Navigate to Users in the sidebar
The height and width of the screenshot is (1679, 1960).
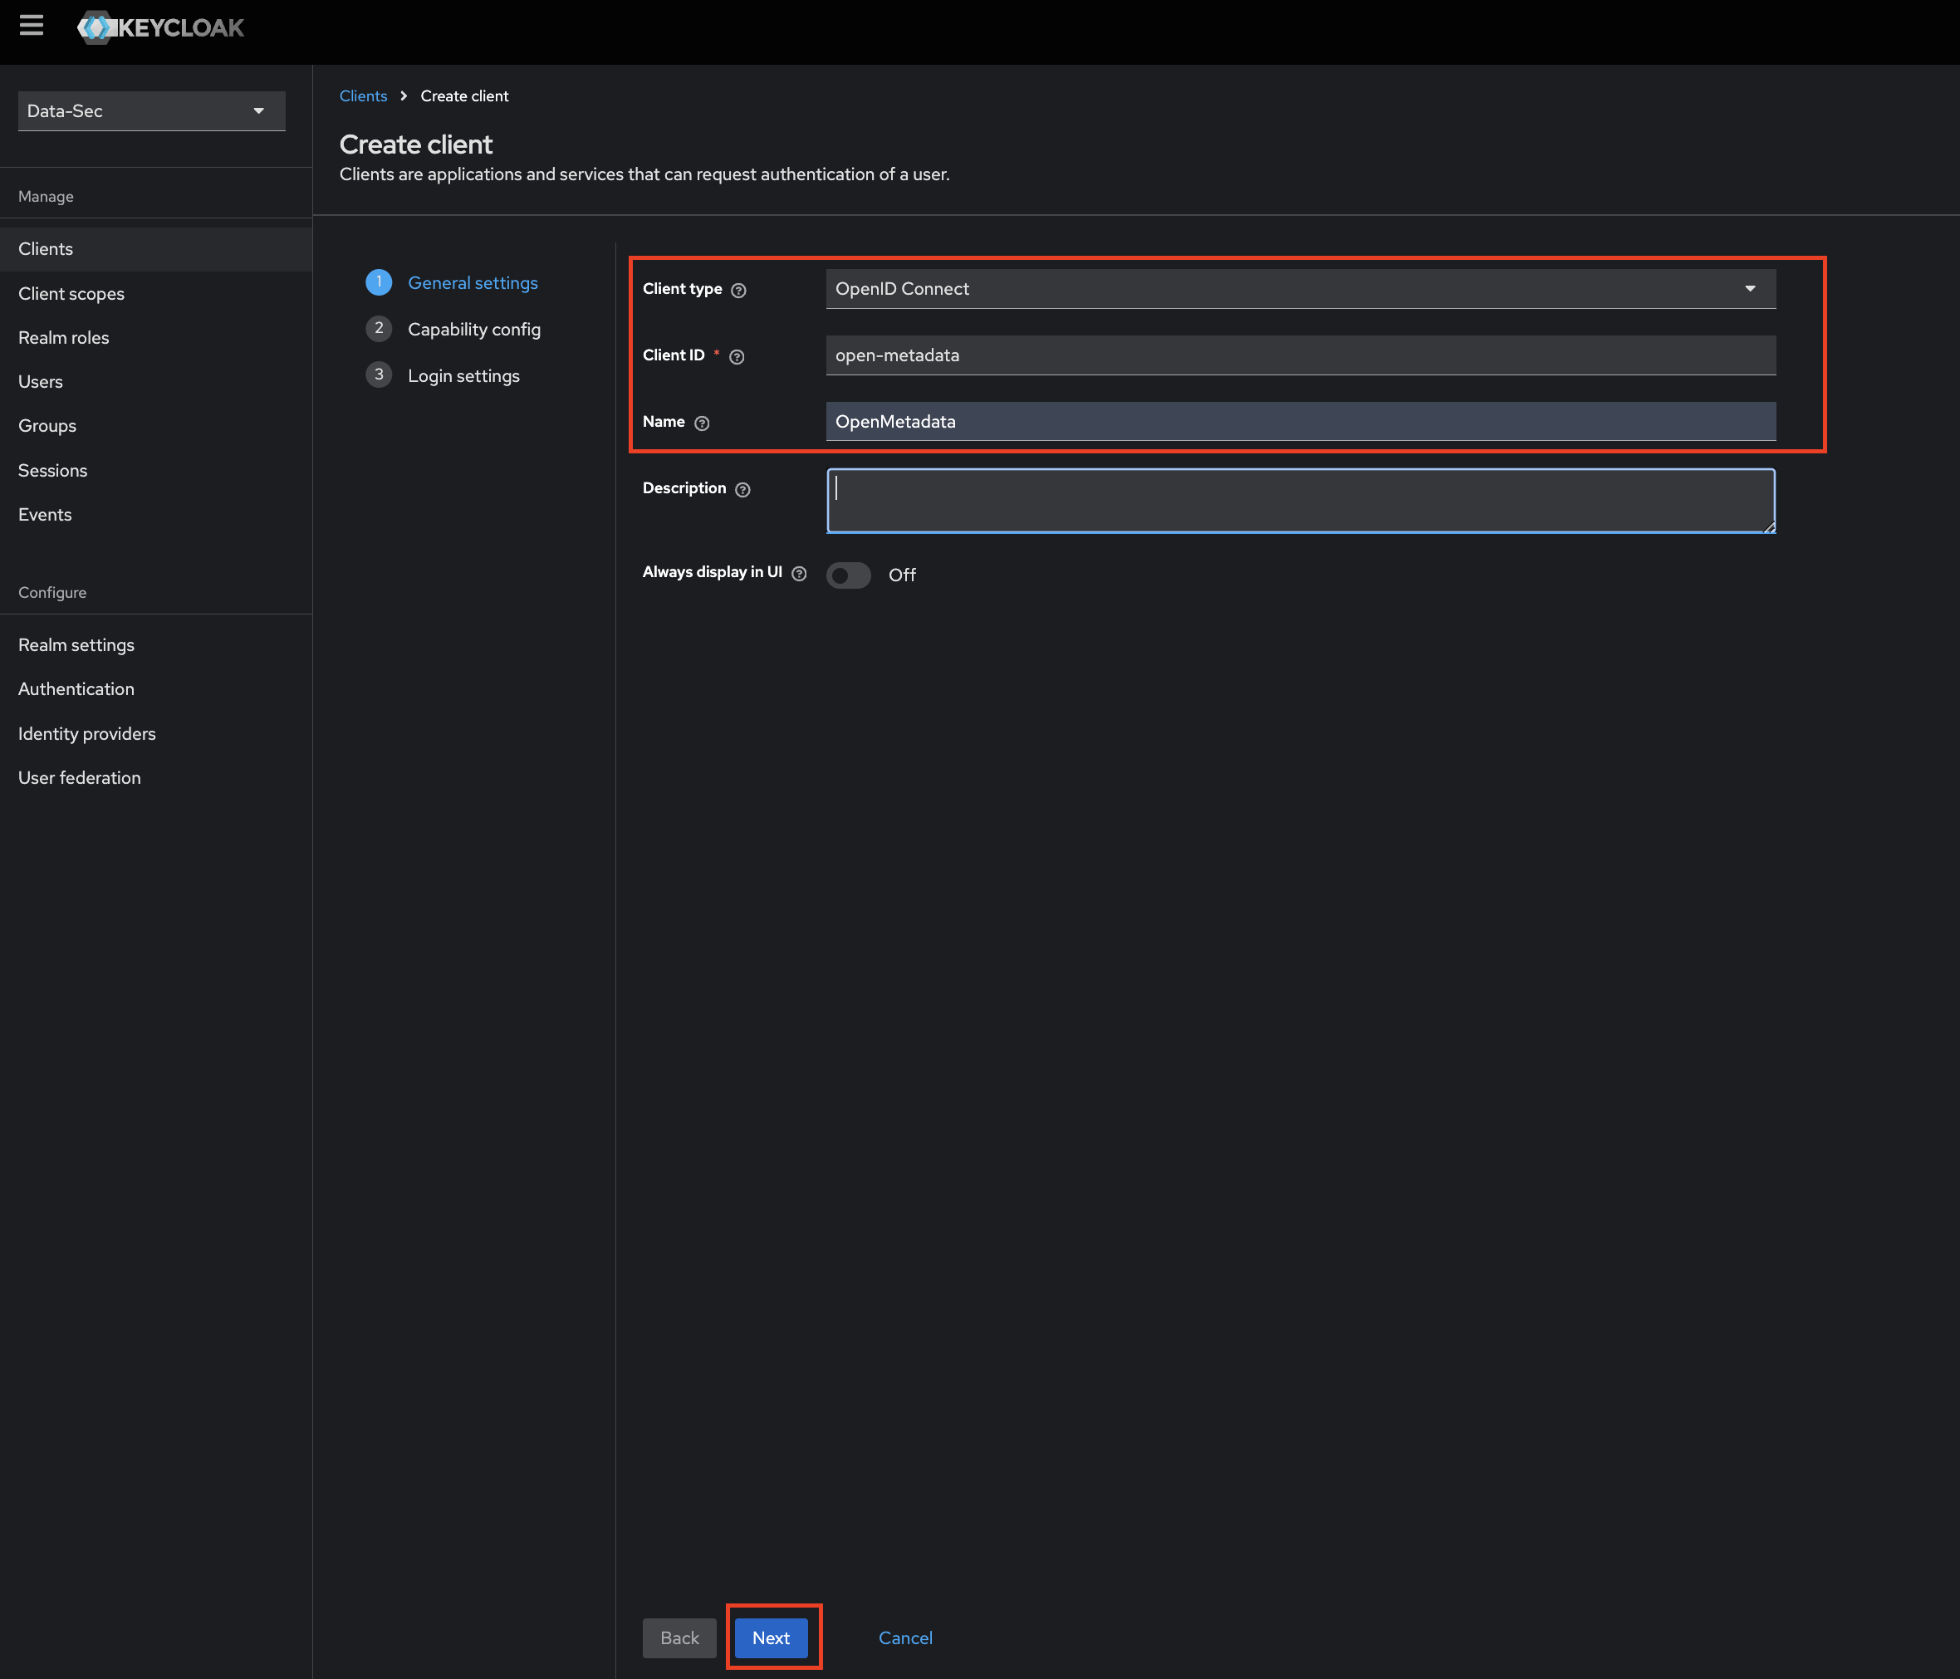(40, 381)
